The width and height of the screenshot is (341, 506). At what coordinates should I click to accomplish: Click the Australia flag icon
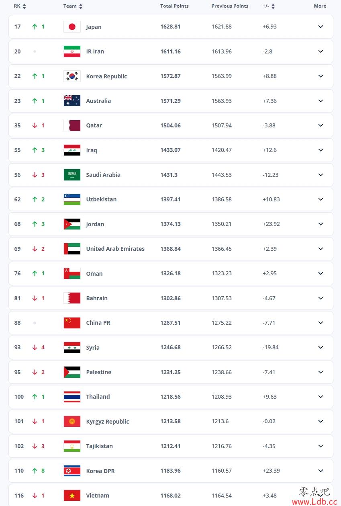(x=72, y=101)
